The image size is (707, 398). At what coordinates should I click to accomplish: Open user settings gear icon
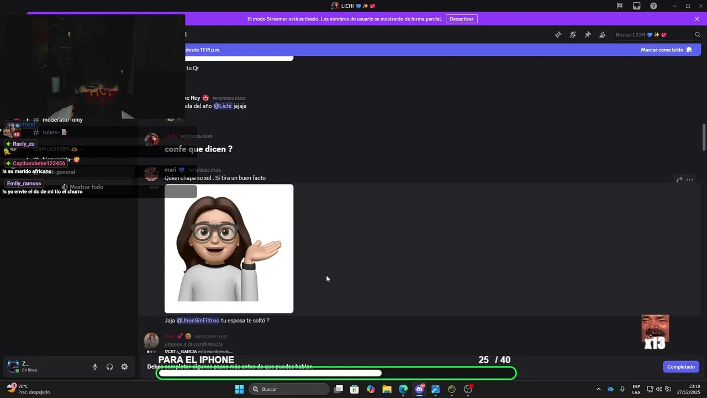click(124, 366)
